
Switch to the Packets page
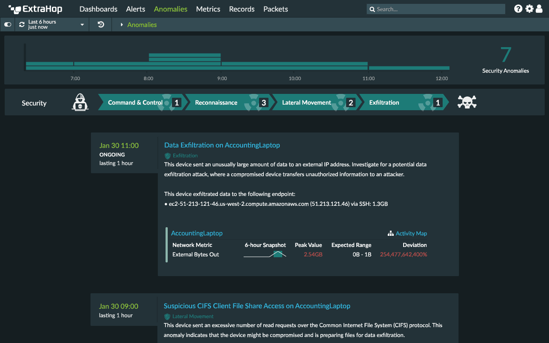[x=275, y=9]
